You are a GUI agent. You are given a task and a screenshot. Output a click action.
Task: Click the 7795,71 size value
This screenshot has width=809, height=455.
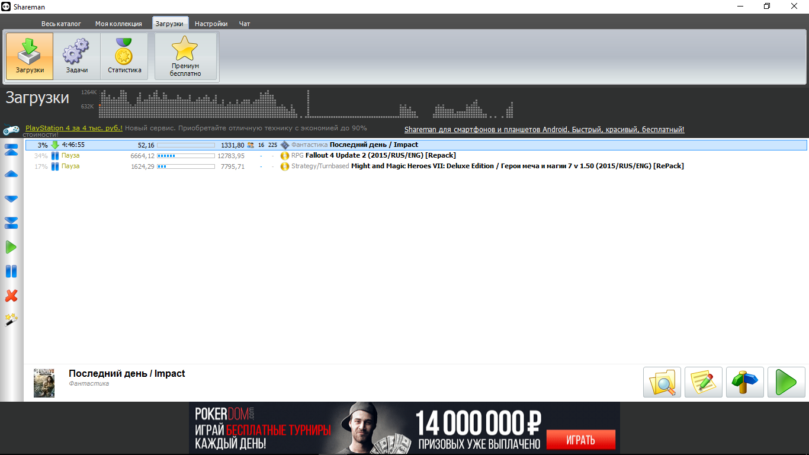233,166
